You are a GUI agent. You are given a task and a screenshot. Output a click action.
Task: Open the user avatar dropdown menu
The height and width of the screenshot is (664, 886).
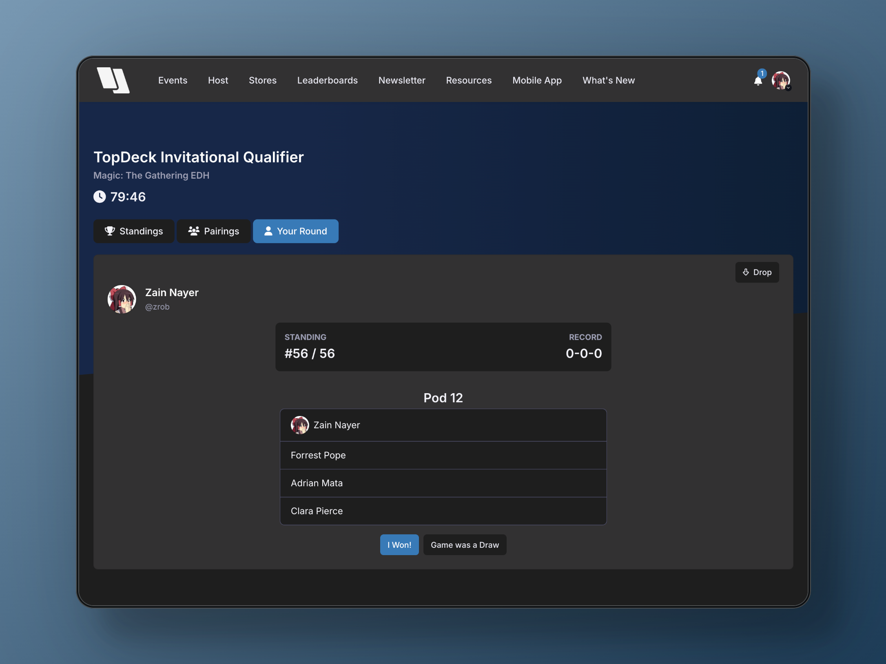(x=781, y=81)
